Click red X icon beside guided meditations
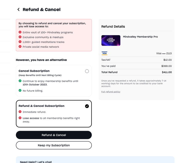Viewport: 186px width, 163px height. [x=20, y=42]
